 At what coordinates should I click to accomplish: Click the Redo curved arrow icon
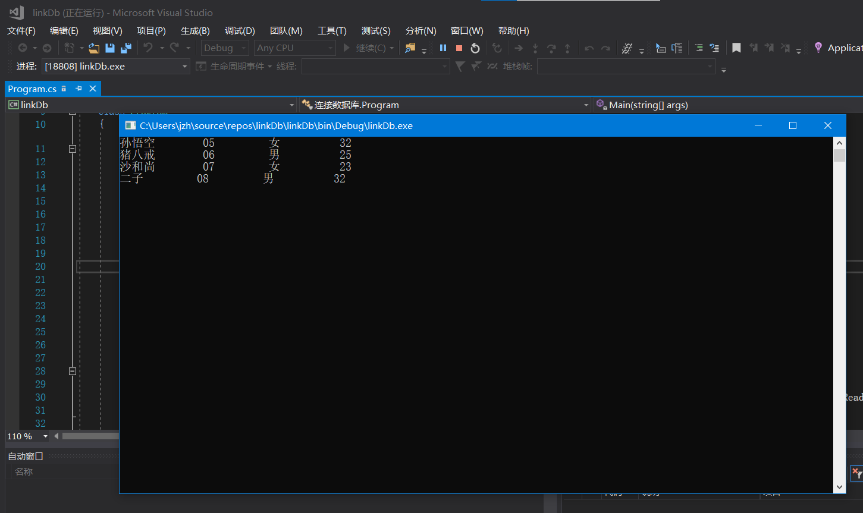[x=174, y=48]
